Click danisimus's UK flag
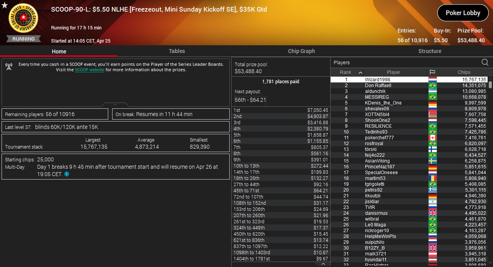This screenshot has height=267, width=493. pyautogui.click(x=432, y=213)
